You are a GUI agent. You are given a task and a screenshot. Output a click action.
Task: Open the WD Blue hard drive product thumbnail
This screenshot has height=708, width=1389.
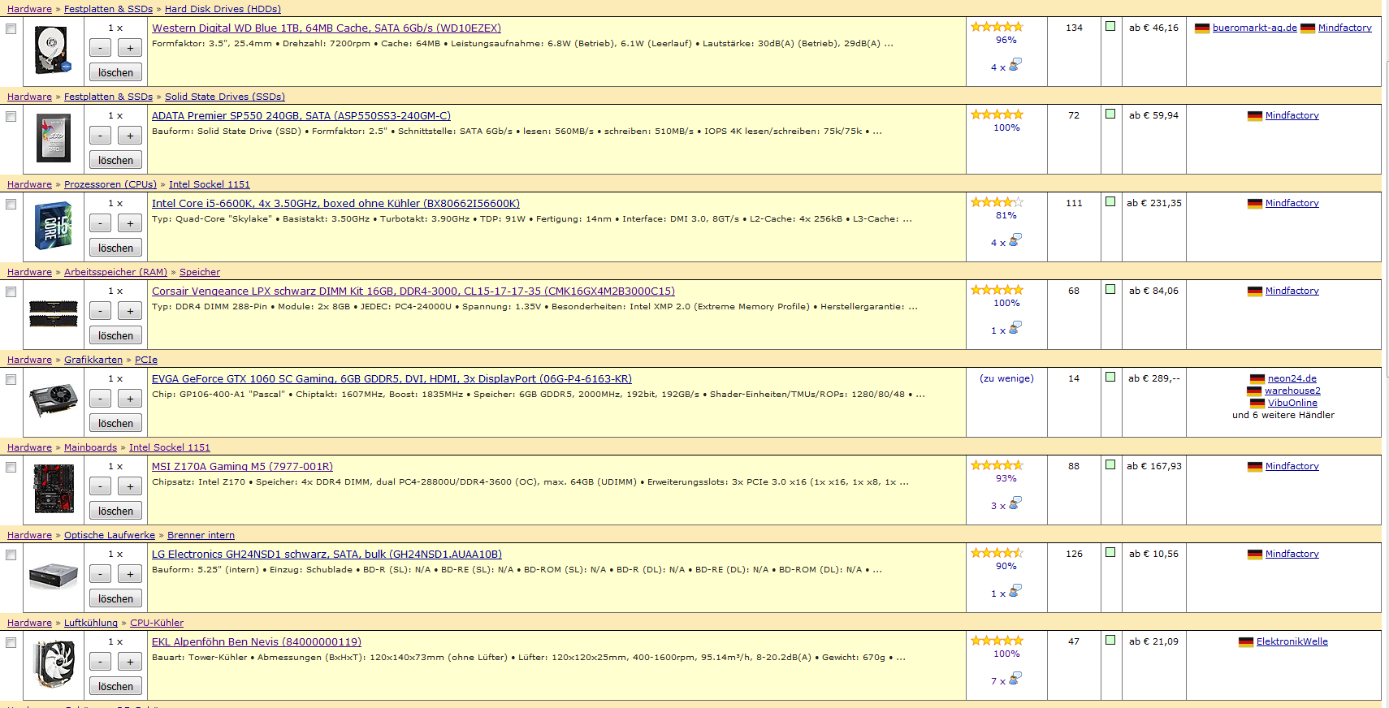pyautogui.click(x=53, y=50)
